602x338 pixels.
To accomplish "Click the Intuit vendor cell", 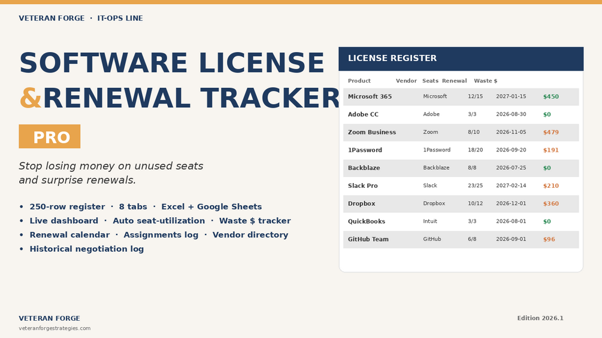I will pyautogui.click(x=430, y=221).
